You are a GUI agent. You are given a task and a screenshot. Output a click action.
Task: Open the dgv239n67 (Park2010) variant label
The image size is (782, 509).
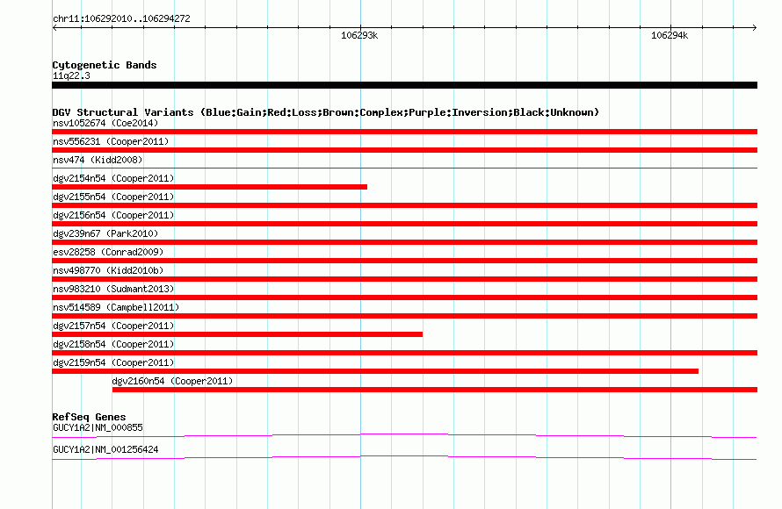[x=105, y=233]
